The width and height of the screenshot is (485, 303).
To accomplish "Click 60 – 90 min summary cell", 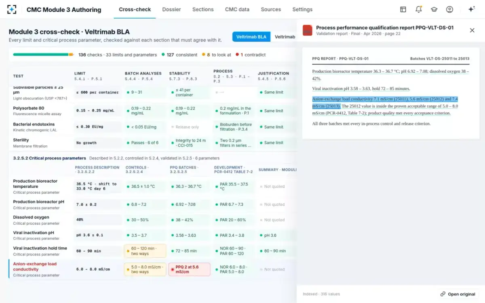I will coord(277,251).
